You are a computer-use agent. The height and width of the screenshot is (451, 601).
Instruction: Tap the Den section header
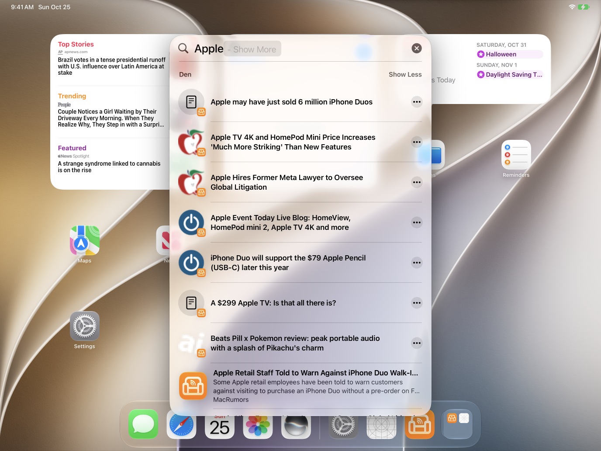pyautogui.click(x=185, y=74)
